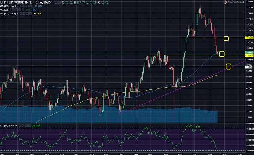Remove the RSI (14, close) indicator with X icon
The height and width of the screenshot is (155, 254).
29,126
